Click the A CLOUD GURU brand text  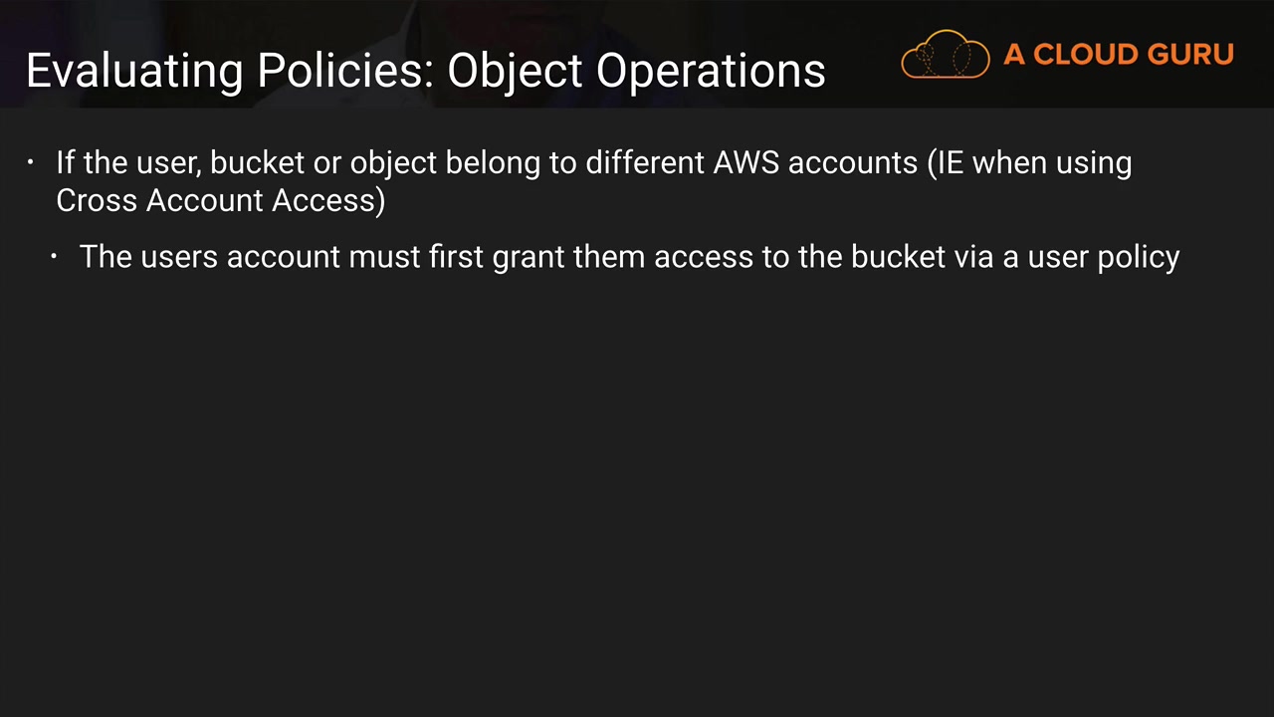point(1118,55)
